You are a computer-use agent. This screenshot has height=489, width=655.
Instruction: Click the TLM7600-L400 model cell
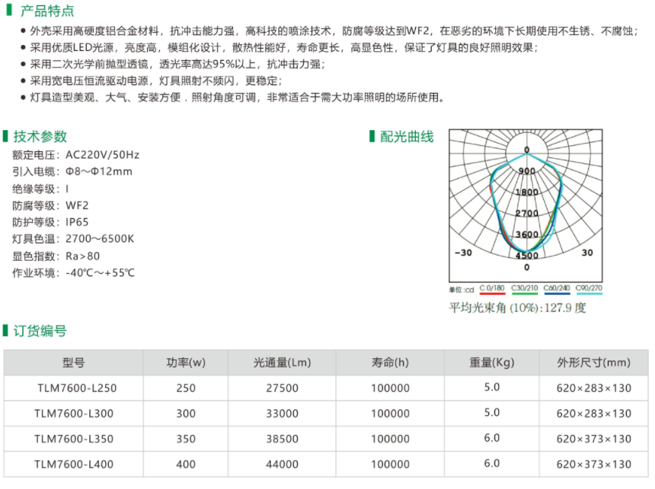pyautogui.click(x=75, y=464)
